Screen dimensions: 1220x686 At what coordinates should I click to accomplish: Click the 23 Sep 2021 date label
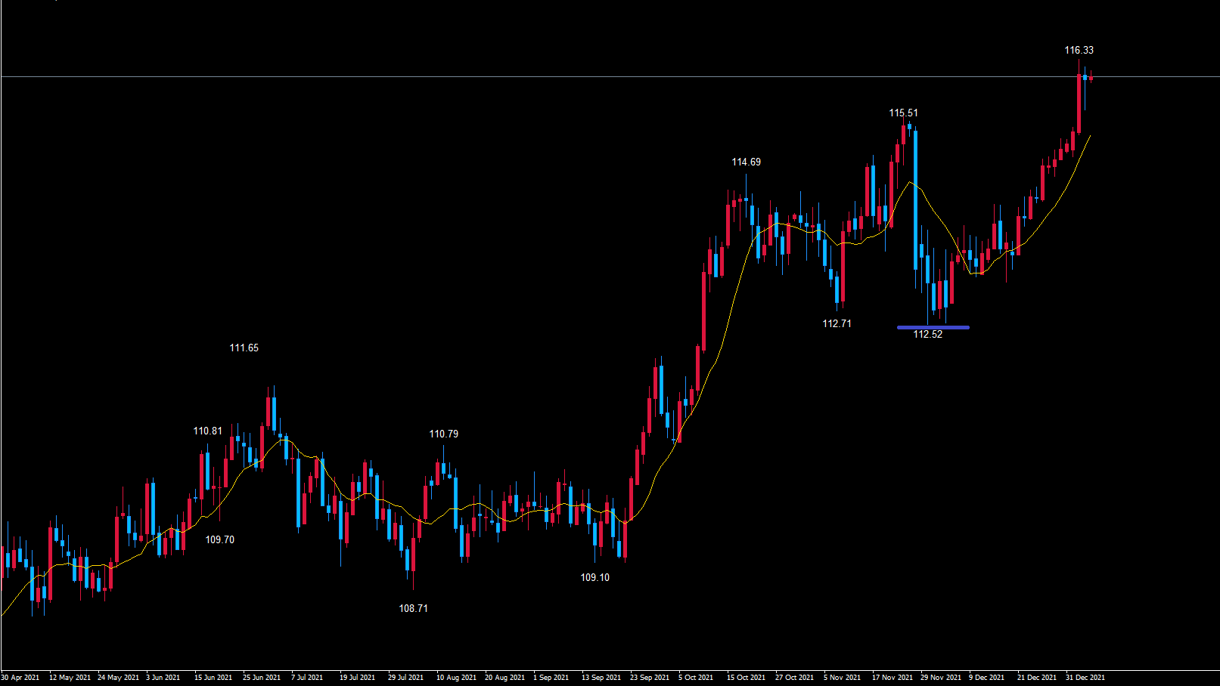pyautogui.click(x=650, y=678)
